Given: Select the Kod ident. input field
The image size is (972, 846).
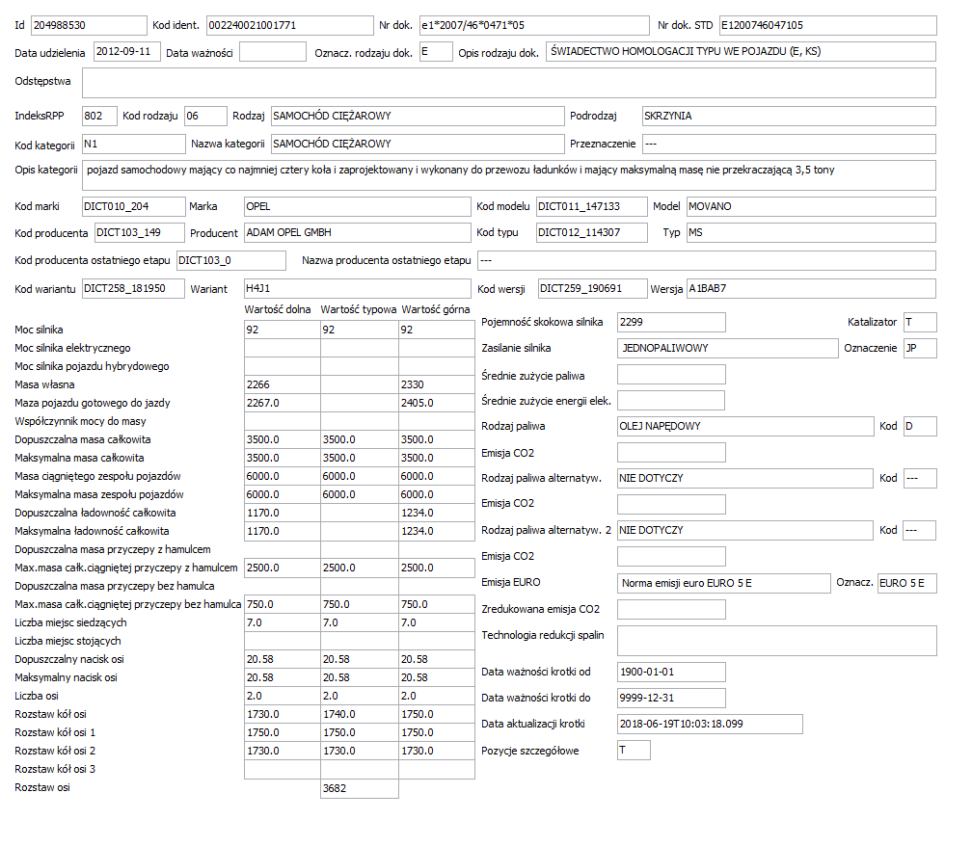Looking at the screenshot, I should pos(289,25).
